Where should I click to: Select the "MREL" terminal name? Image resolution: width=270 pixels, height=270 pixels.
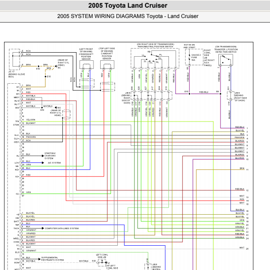click(16, 238)
